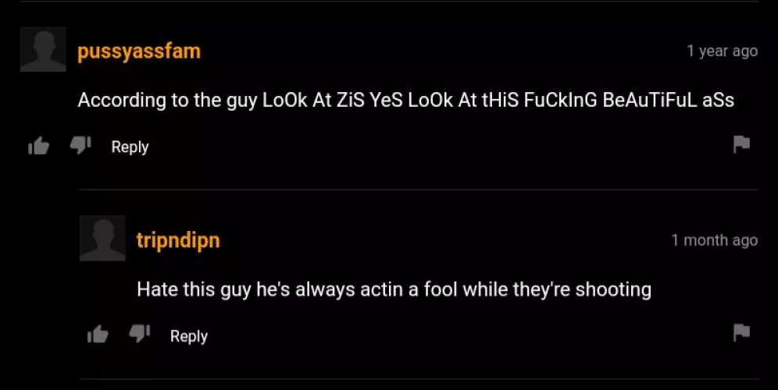Give thumbs down to tripndipn's reply

pos(139,335)
